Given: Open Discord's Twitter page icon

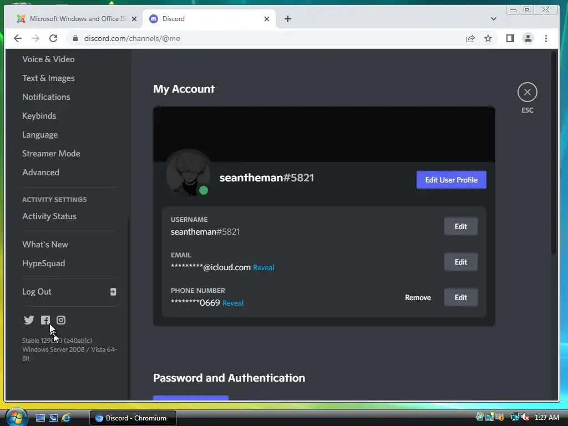Looking at the screenshot, I should click(x=29, y=320).
